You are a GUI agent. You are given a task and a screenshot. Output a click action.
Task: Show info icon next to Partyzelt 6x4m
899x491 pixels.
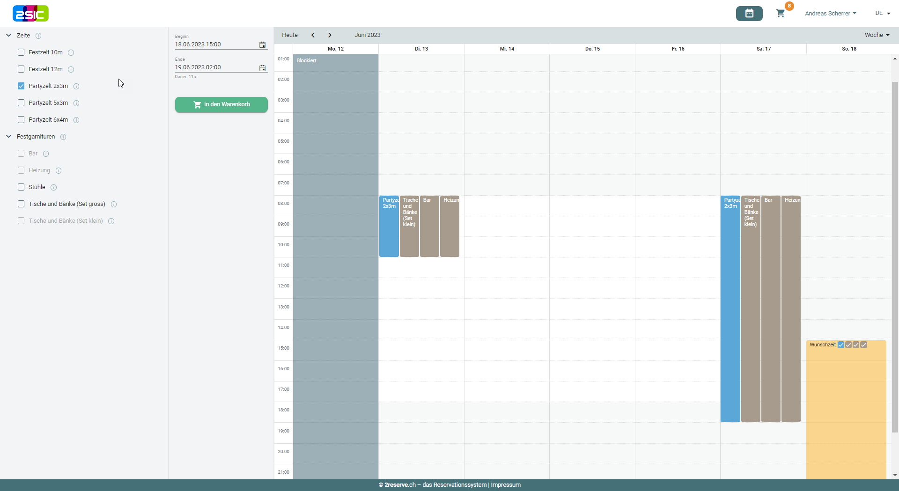tap(76, 120)
